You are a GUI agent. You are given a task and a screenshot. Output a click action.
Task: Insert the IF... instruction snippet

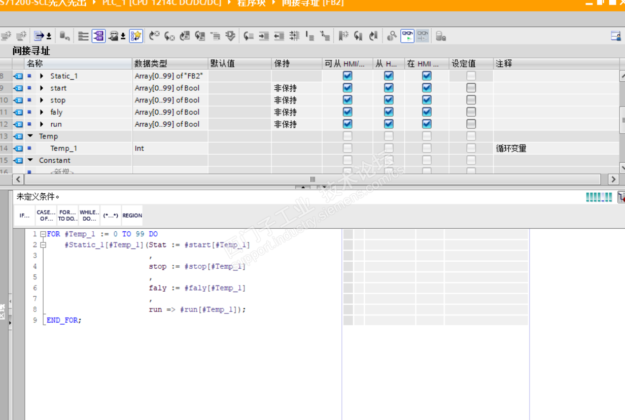(24, 216)
